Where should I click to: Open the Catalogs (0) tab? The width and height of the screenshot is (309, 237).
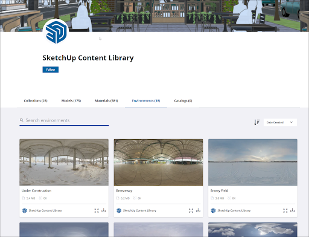[x=183, y=100]
